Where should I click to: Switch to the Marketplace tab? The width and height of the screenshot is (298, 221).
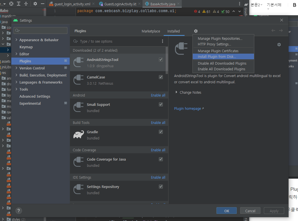pyautogui.click(x=151, y=31)
